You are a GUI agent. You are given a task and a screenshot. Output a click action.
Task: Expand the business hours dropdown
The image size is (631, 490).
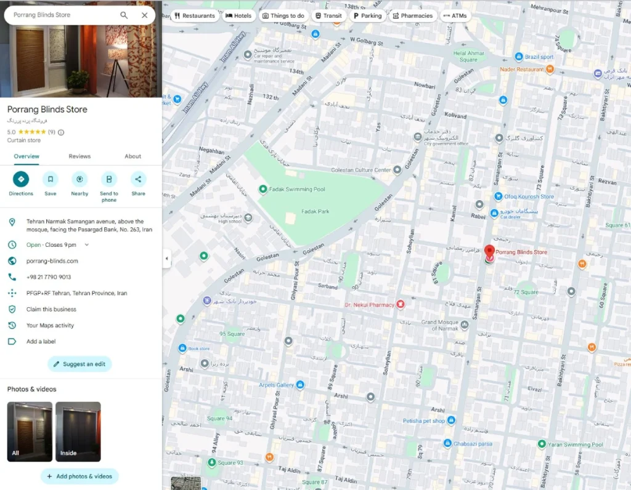click(x=86, y=244)
